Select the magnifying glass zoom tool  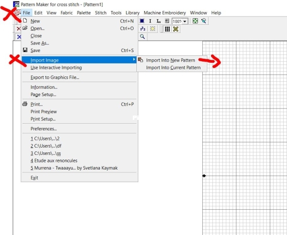tap(142, 37)
